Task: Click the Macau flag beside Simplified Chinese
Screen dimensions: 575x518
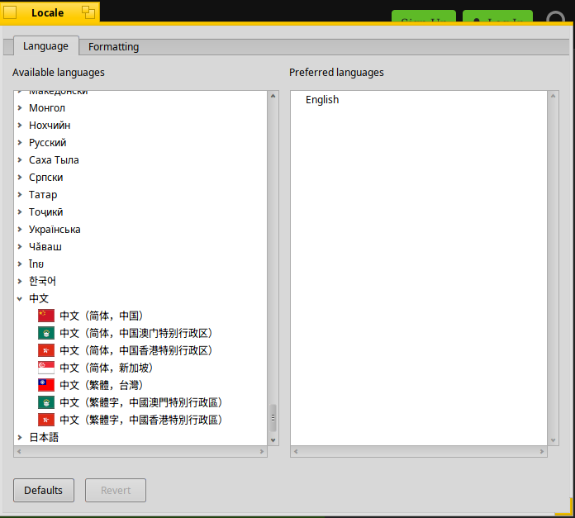Action: (46, 333)
